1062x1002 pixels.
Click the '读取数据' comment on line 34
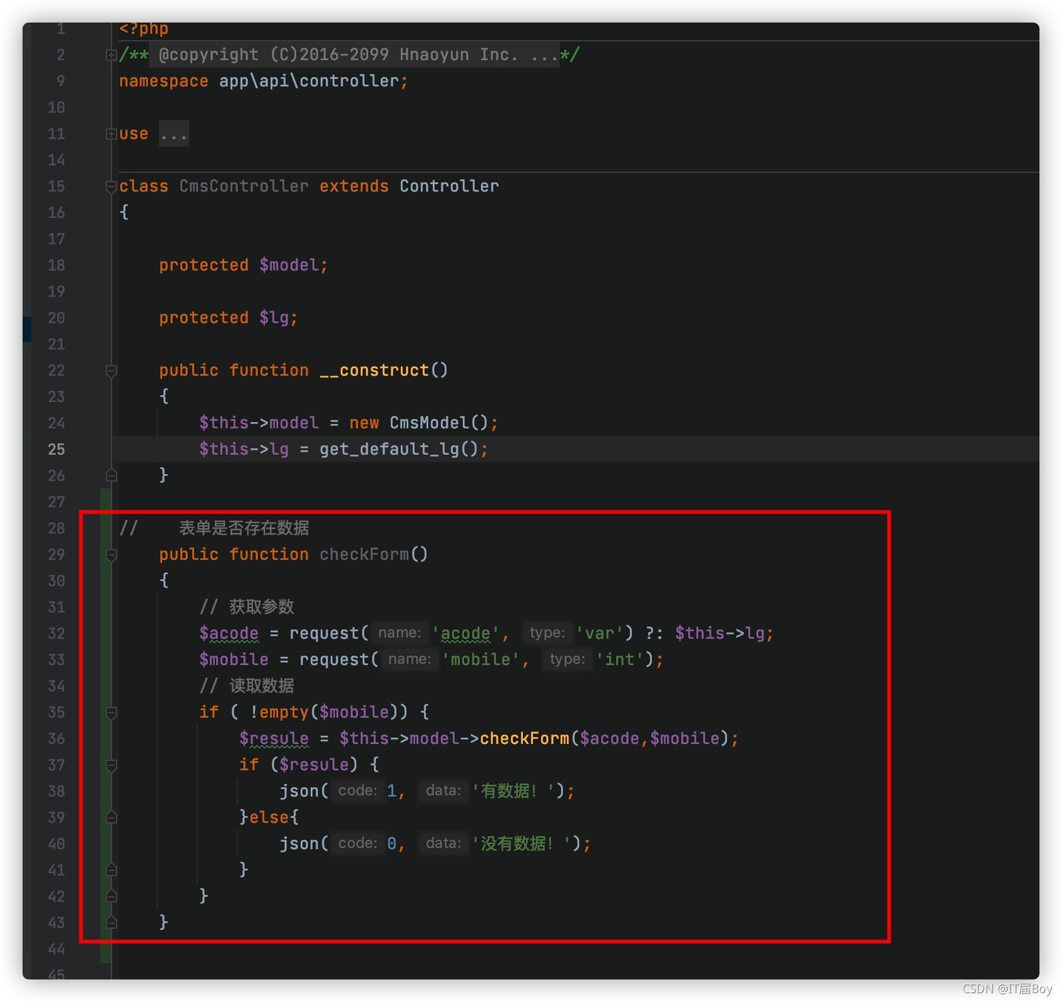(x=262, y=686)
